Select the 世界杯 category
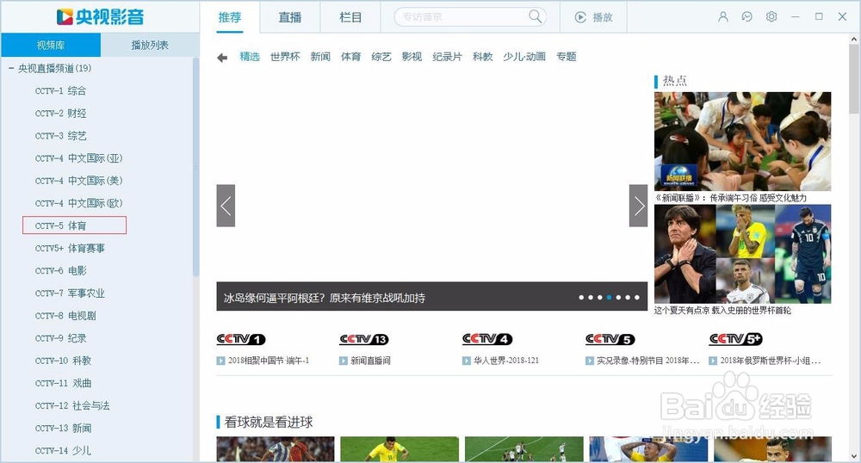861x463 pixels. pyautogui.click(x=285, y=57)
